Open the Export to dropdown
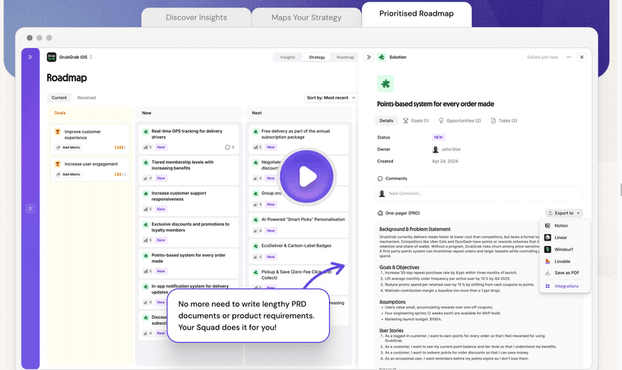Viewport: 622px width, 370px height. click(x=563, y=214)
